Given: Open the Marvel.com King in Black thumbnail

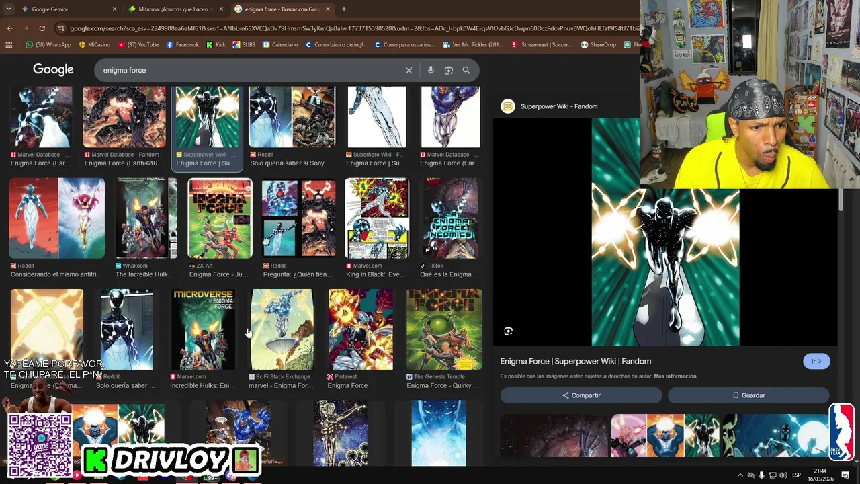Looking at the screenshot, I should 377,218.
